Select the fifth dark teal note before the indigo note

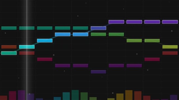click(x=81, y=28)
